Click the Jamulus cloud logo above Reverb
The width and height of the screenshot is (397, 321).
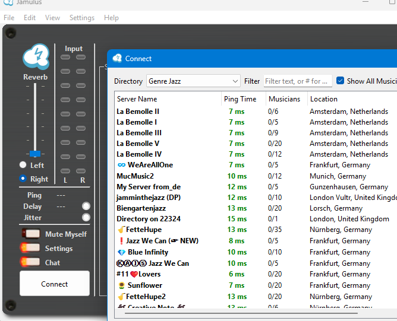point(36,58)
